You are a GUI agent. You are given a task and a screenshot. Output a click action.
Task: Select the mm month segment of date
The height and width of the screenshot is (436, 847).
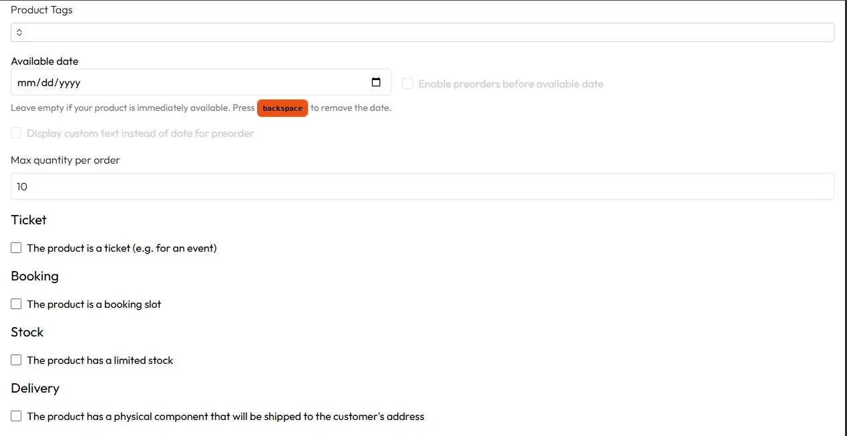click(25, 83)
